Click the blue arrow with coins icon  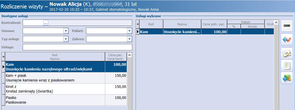pos(287,78)
